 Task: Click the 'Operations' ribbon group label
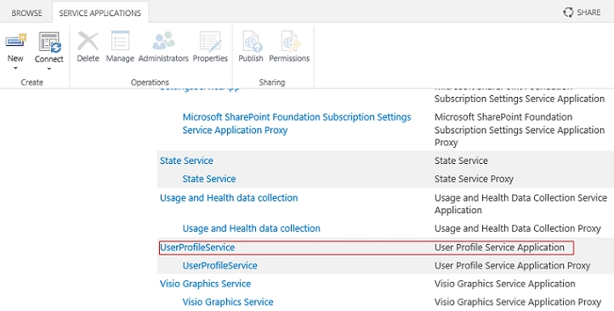150,82
